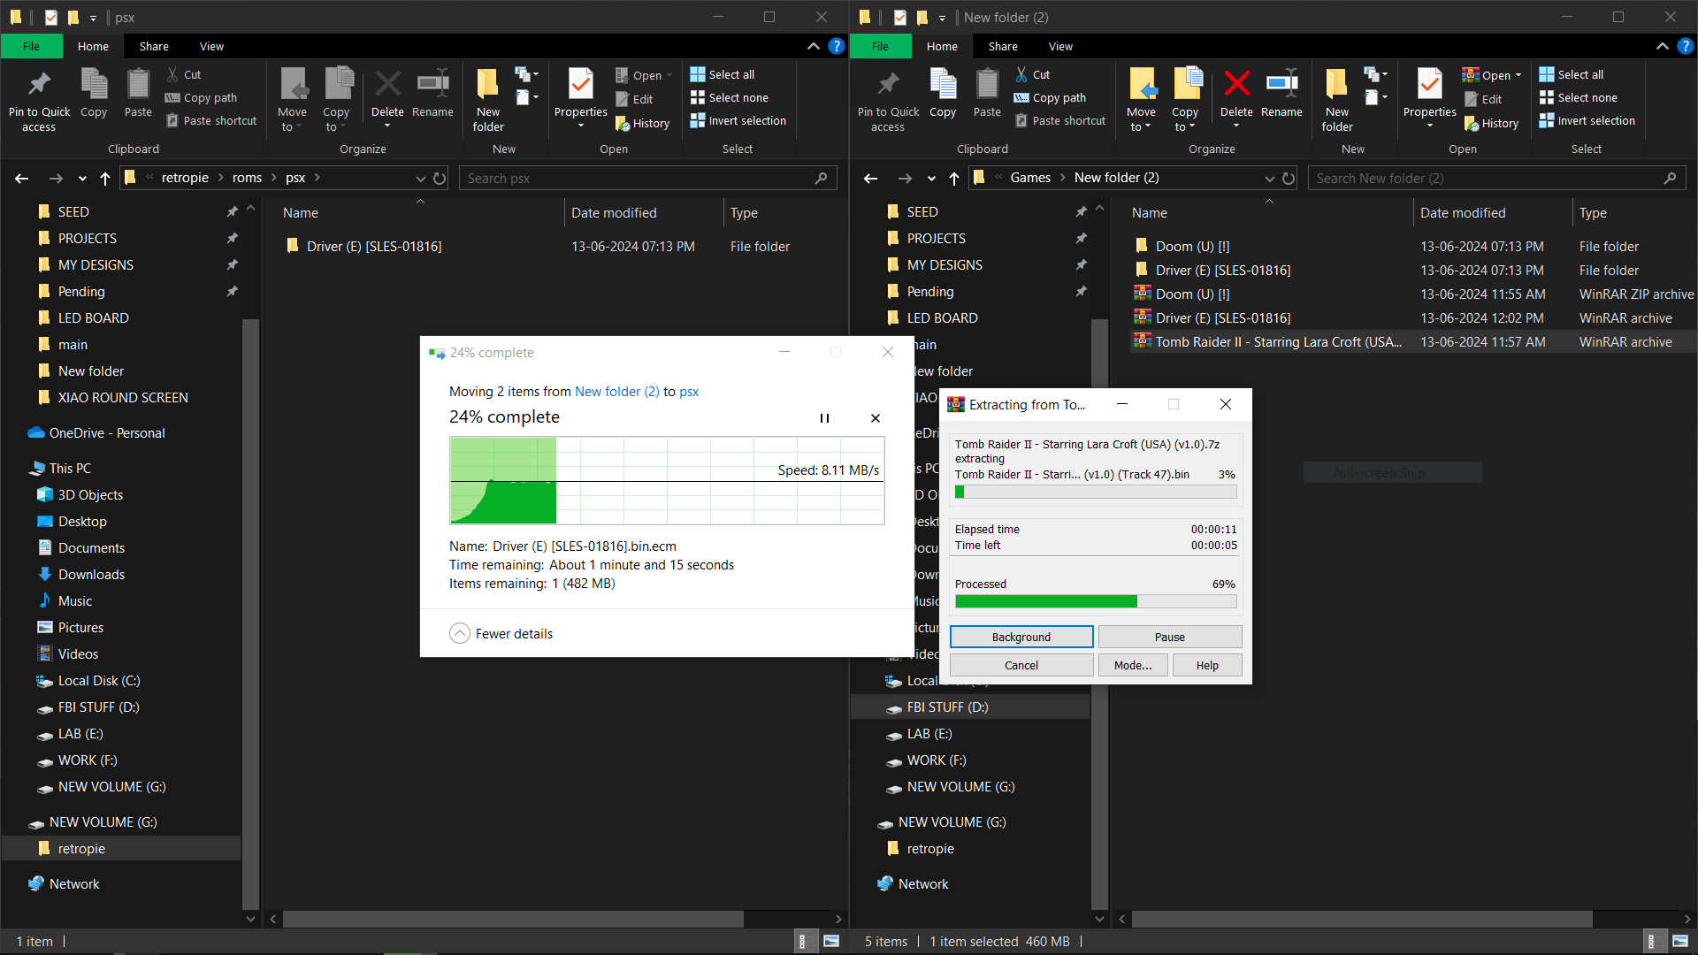Click psx destination link in move dialog
Screen dimensions: 1698x955
(689, 392)
